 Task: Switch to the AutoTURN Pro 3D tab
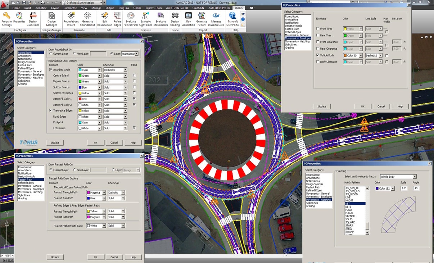coord(219,8)
